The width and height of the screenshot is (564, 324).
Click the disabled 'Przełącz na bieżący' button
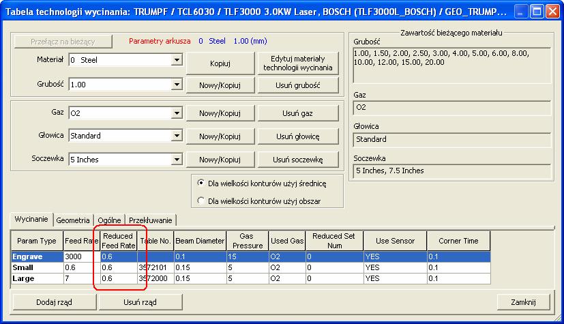63,42
